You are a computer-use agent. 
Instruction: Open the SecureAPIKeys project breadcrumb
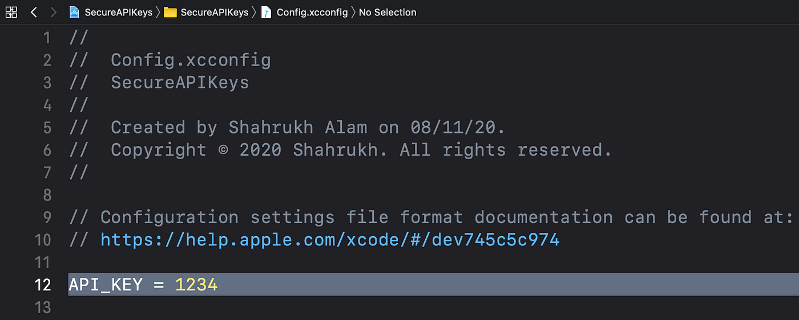coord(118,12)
